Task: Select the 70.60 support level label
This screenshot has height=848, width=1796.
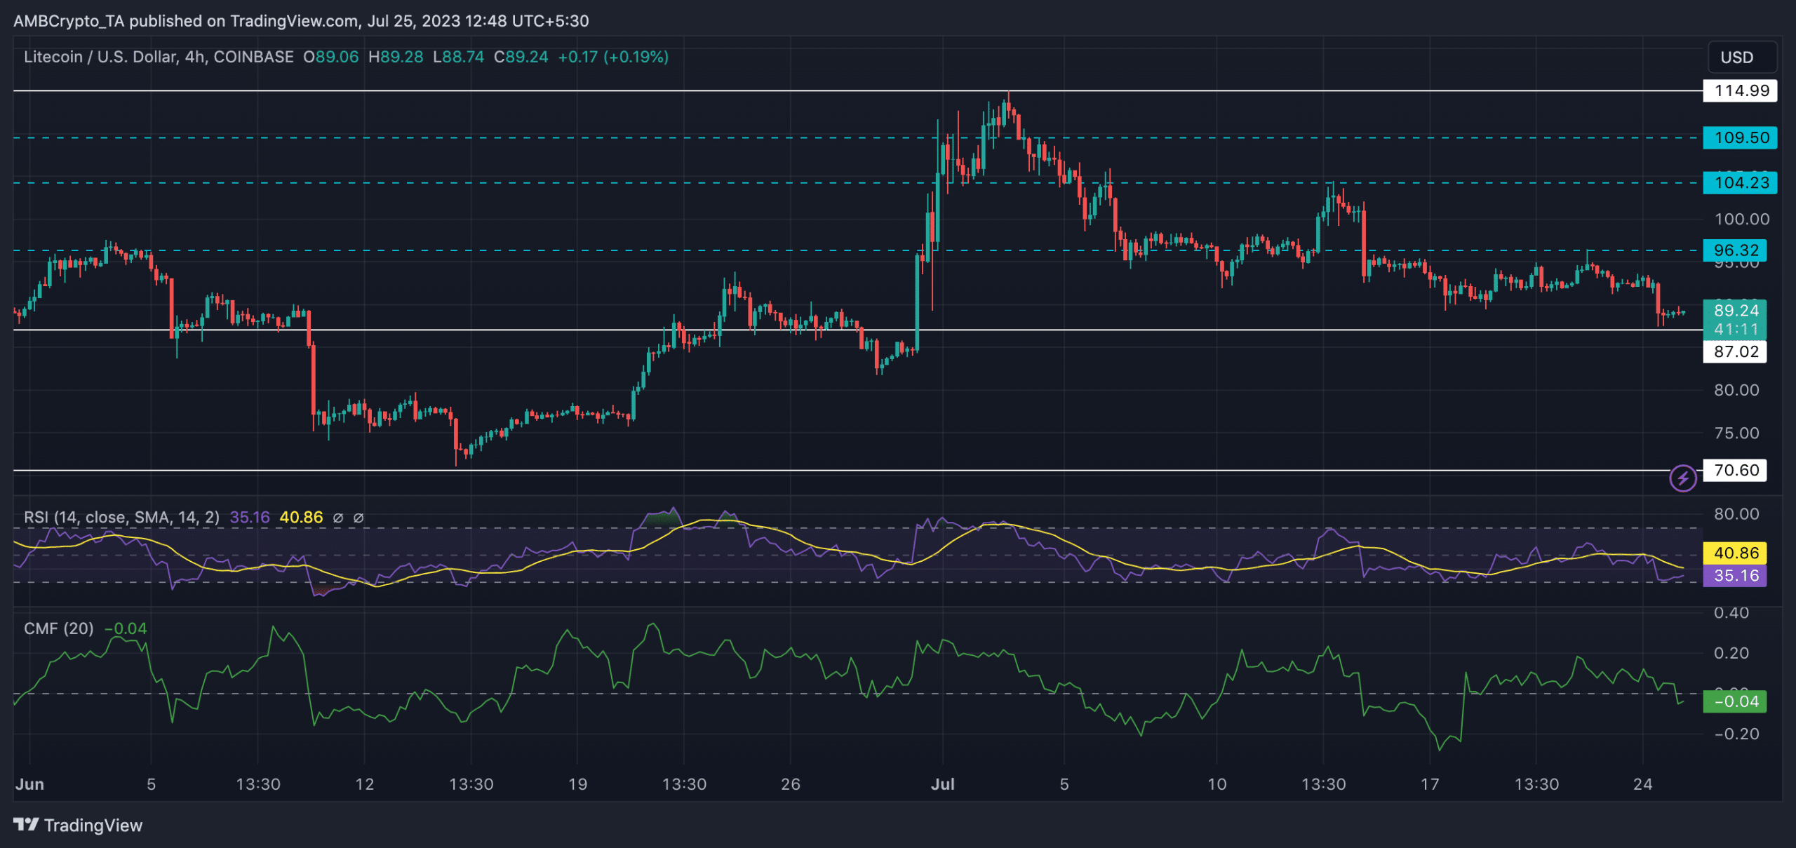Action: tap(1735, 470)
